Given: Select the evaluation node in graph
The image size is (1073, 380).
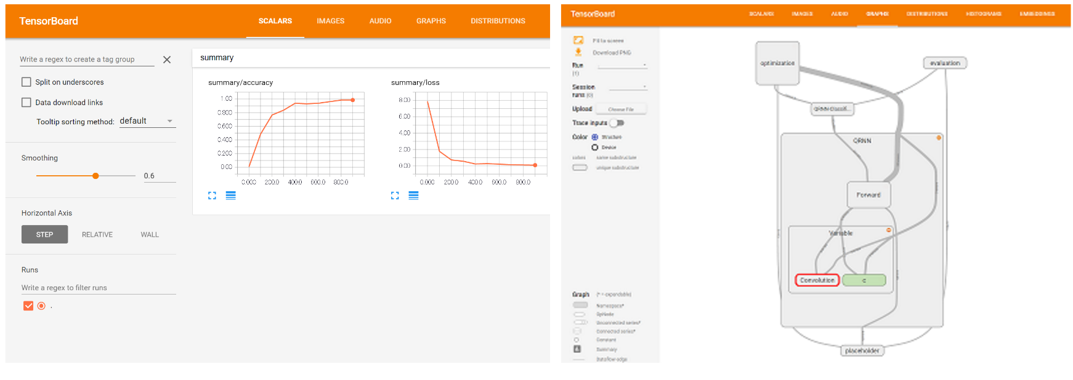Looking at the screenshot, I should coord(945,63).
